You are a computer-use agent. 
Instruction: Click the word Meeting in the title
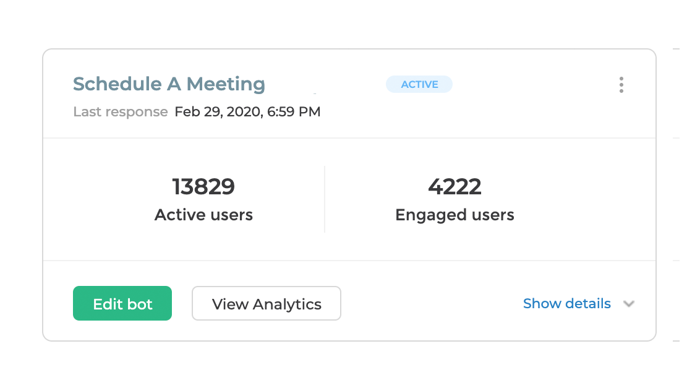point(226,85)
